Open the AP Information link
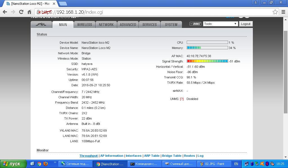This screenshot has width=288, height=168. click(x=112, y=156)
